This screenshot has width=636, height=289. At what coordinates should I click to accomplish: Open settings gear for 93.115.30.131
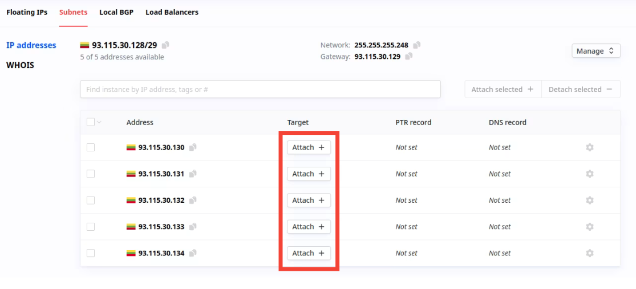[x=590, y=174]
